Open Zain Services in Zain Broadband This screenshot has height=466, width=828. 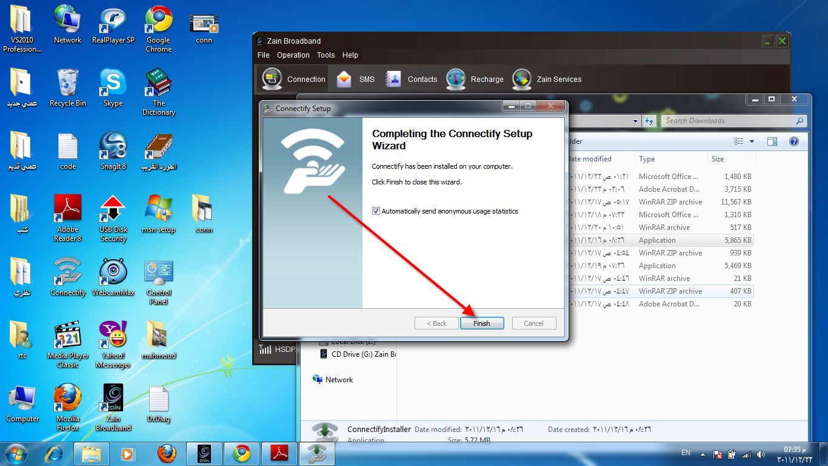547,79
